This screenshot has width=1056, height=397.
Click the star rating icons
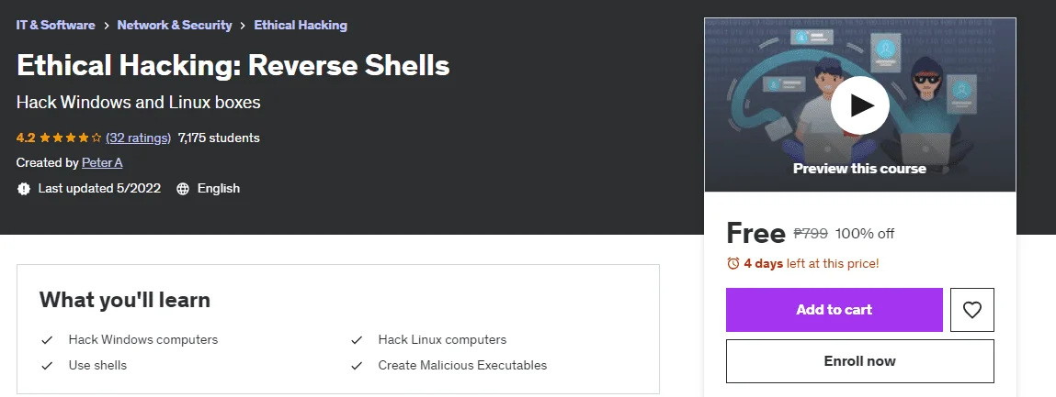pos(70,138)
